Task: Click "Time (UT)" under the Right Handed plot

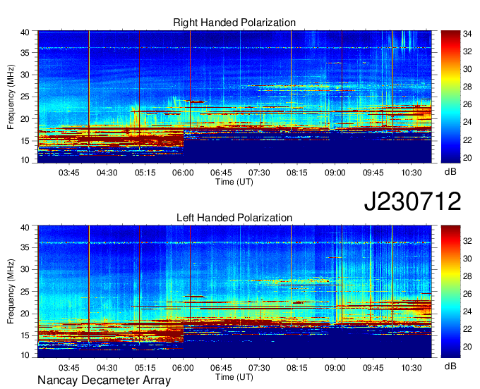Action: point(234,182)
